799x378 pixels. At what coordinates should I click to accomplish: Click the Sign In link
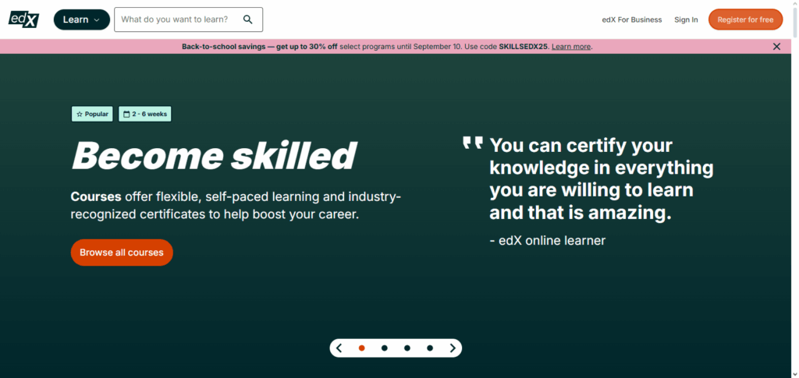point(686,19)
